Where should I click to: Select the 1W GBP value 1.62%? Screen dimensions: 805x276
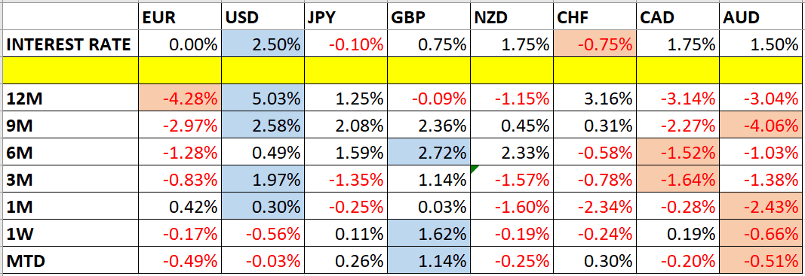coord(429,233)
